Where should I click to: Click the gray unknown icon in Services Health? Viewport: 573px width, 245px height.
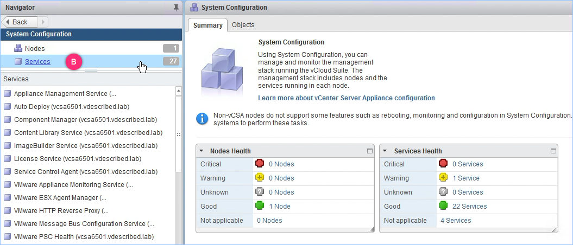coord(443,191)
